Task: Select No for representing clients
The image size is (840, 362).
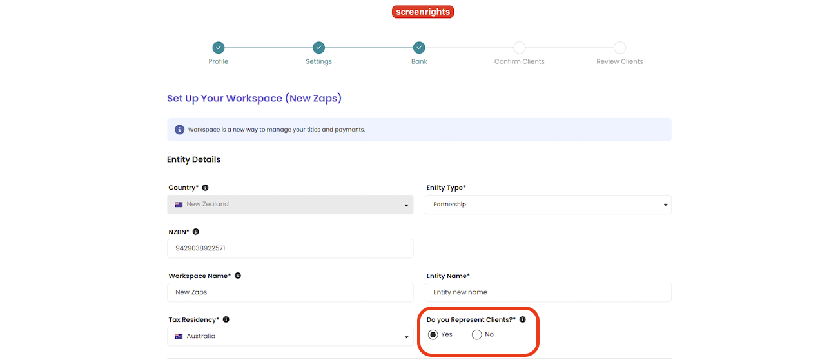Action: click(477, 334)
